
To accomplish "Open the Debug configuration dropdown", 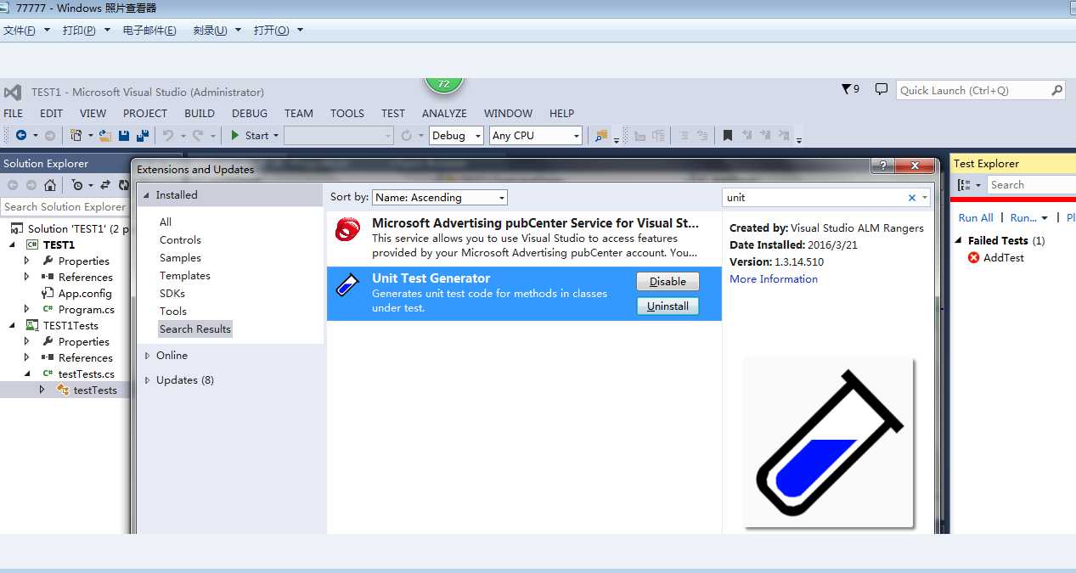I will tap(456, 136).
